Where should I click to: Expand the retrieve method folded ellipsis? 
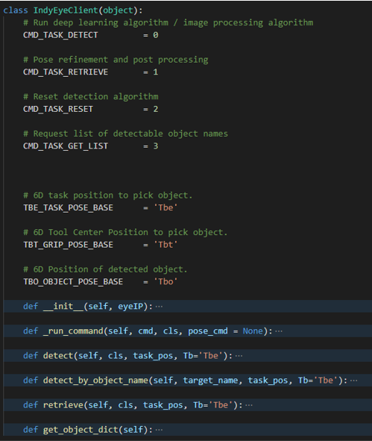tap(249, 405)
